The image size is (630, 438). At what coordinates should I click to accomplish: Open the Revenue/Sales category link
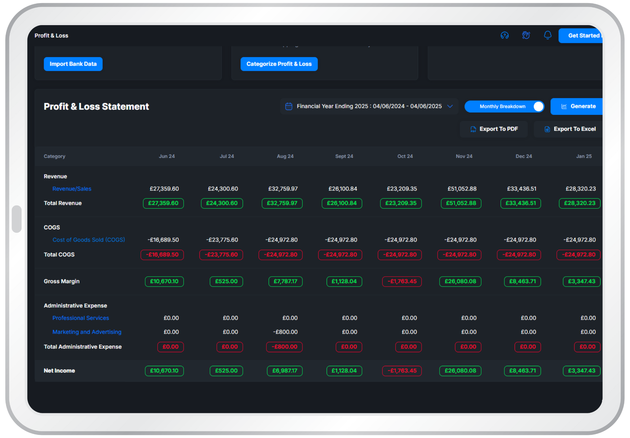point(72,189)
